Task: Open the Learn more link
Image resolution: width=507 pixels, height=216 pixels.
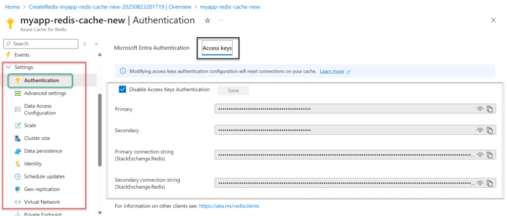Action: click(332, 71)
